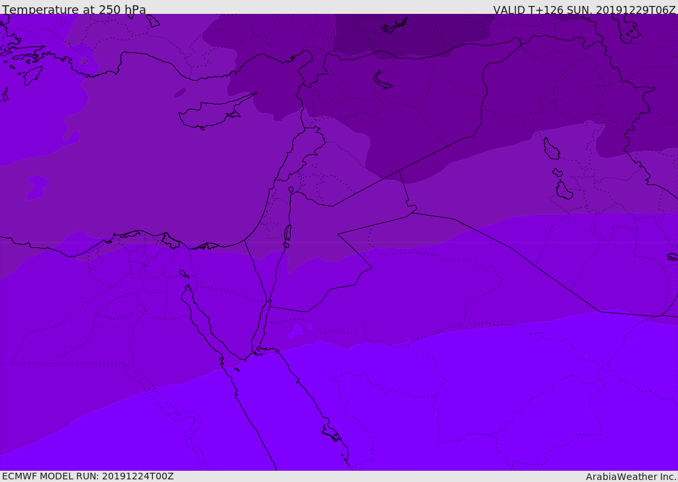Click the 'Temperature at 250 hPa' title text
The image size is (678, 482).
pos(74,9)
